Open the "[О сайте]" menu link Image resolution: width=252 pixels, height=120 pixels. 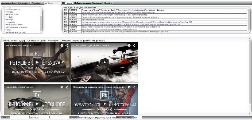108,3
